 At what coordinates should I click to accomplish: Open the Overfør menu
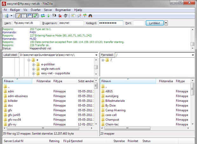pos(36,10)
